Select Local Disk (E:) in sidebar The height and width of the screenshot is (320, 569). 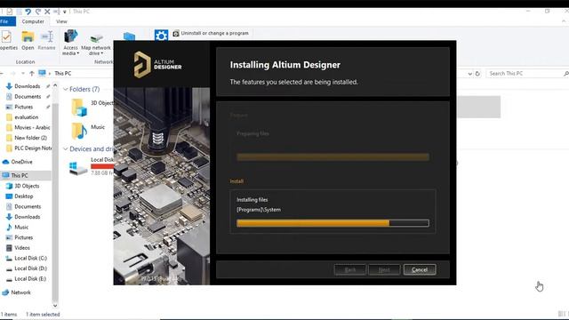click(30, 278)
